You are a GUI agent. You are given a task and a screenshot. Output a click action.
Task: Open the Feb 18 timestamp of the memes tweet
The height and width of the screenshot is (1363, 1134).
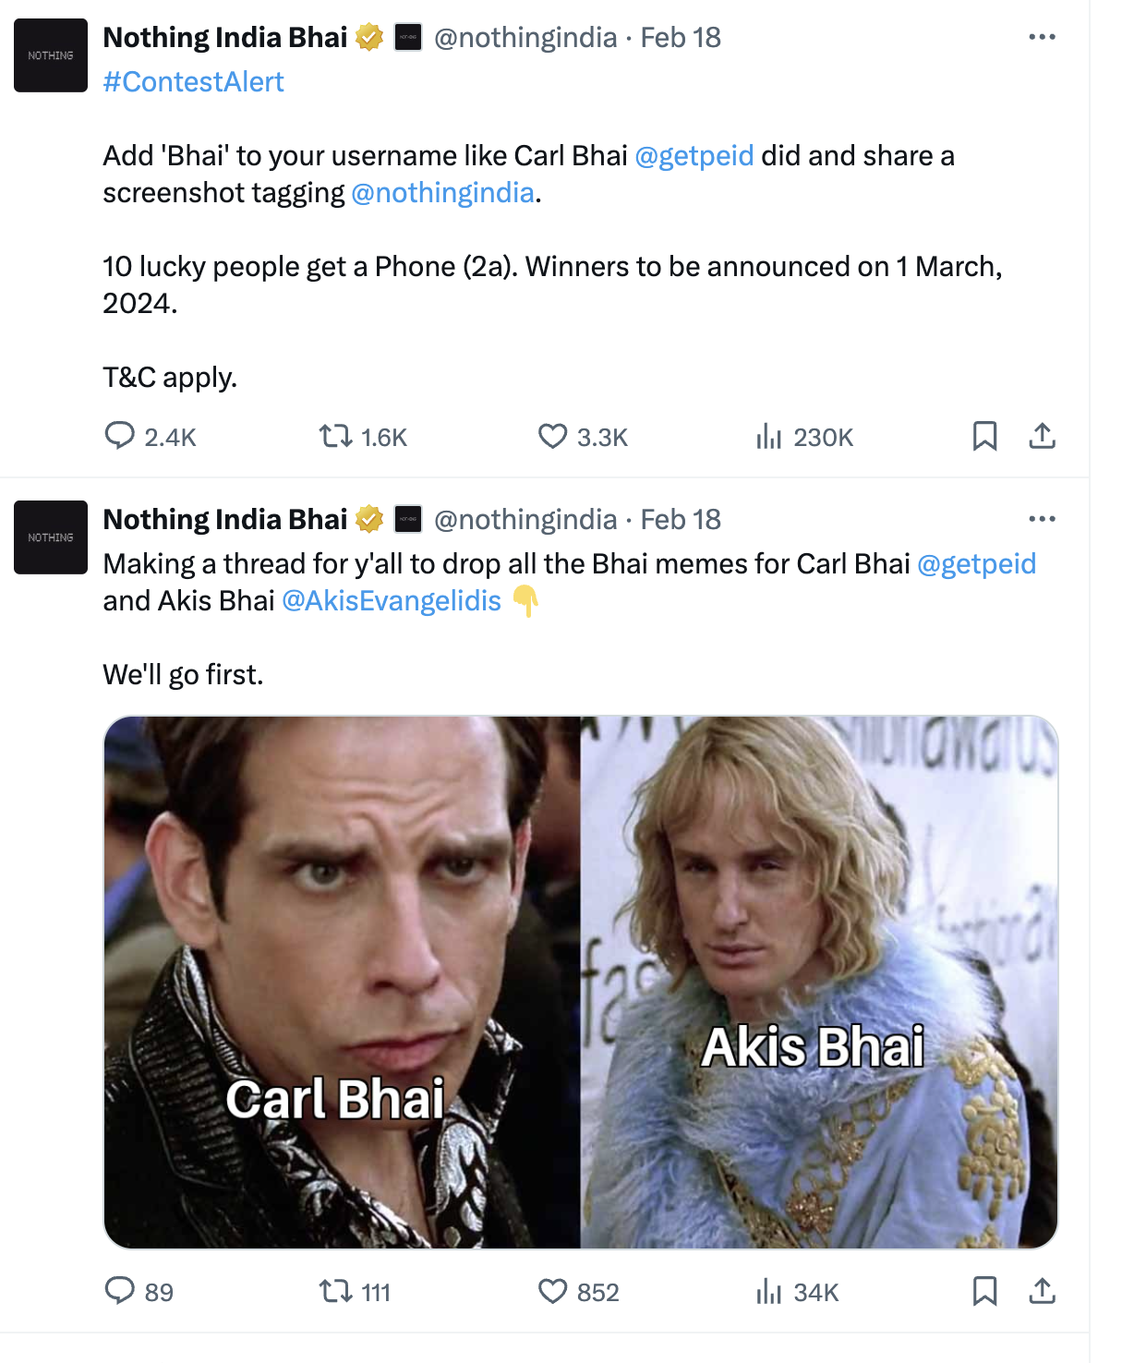point(681,520)
